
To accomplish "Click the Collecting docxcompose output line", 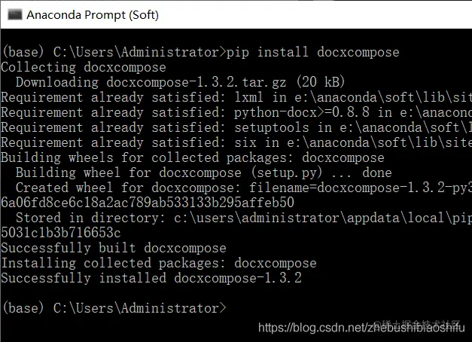I will (84, 67).
